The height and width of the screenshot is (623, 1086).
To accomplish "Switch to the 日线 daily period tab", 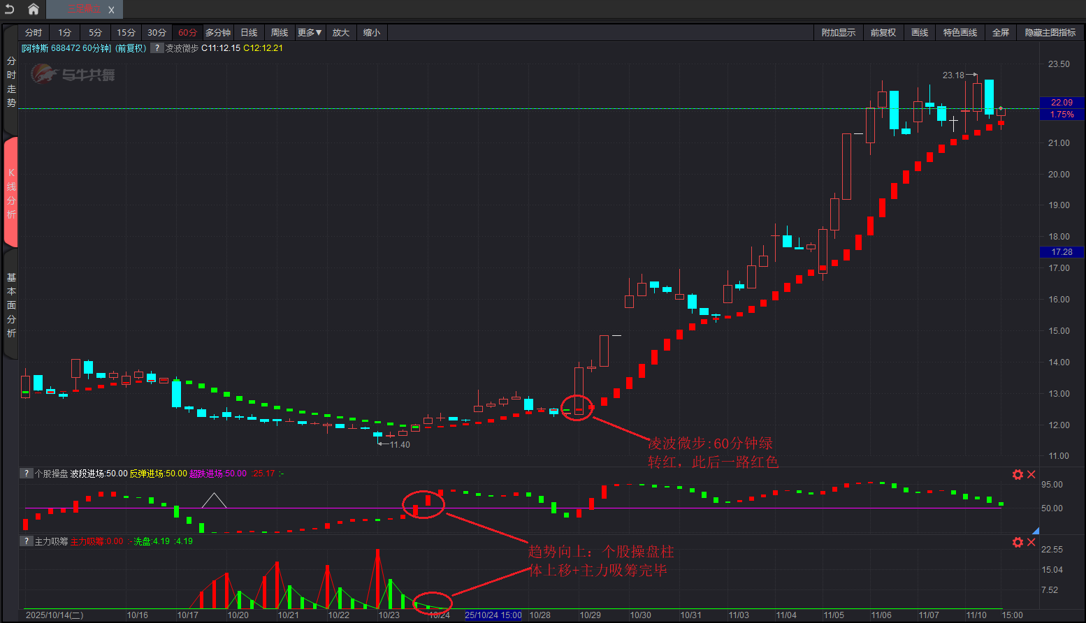I will coord(249,33).
